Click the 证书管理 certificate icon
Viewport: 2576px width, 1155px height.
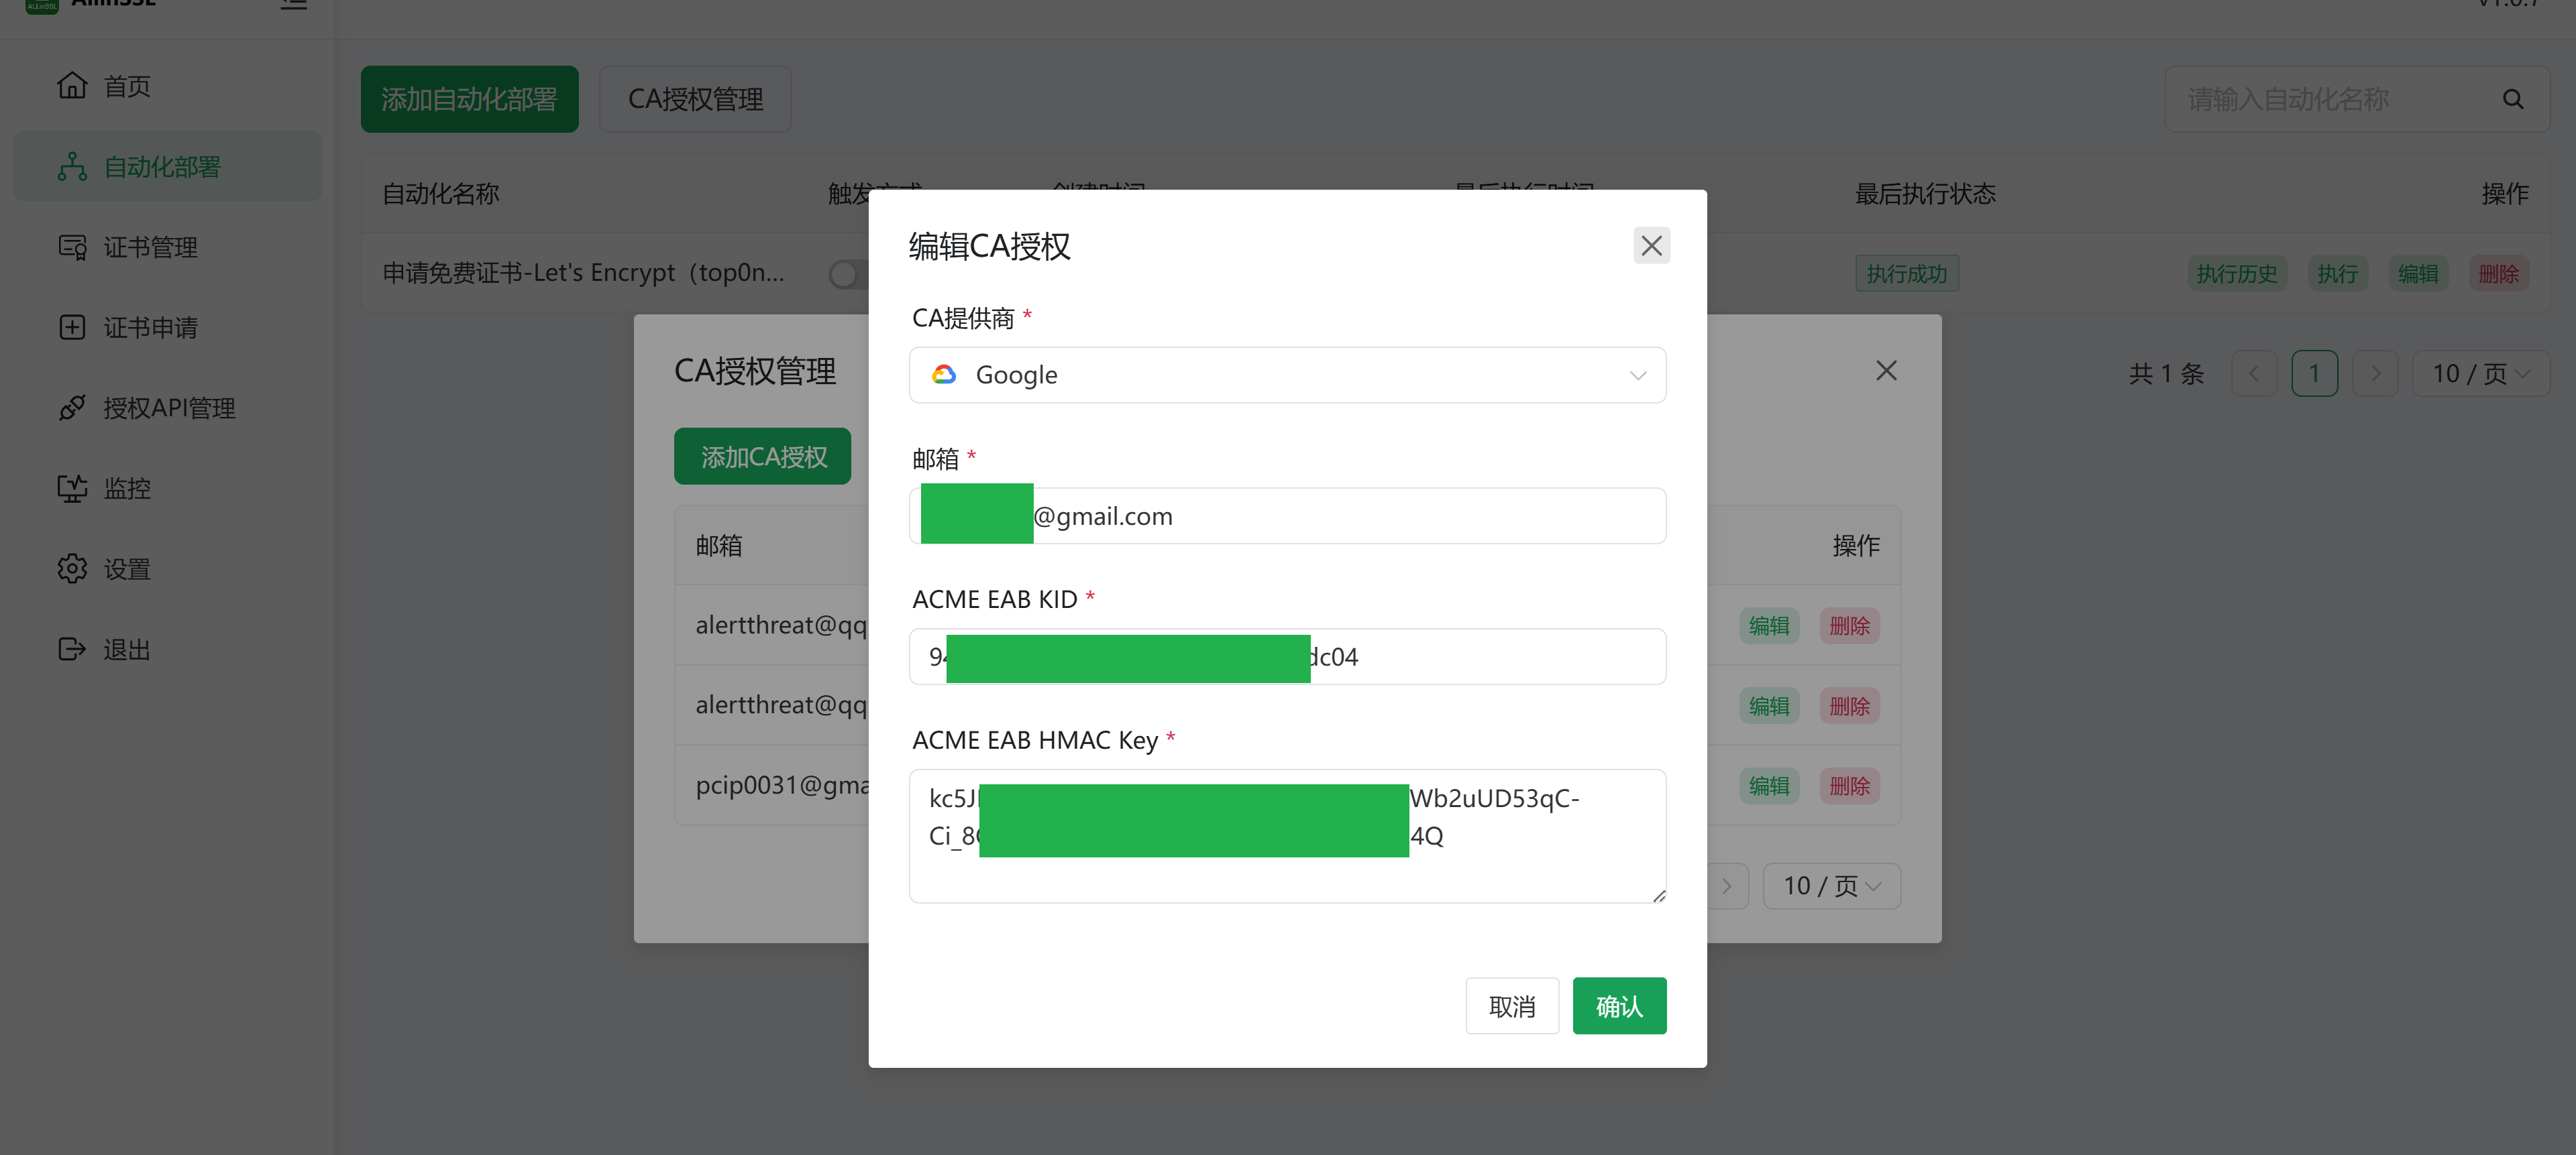click(x=72, y=247)
